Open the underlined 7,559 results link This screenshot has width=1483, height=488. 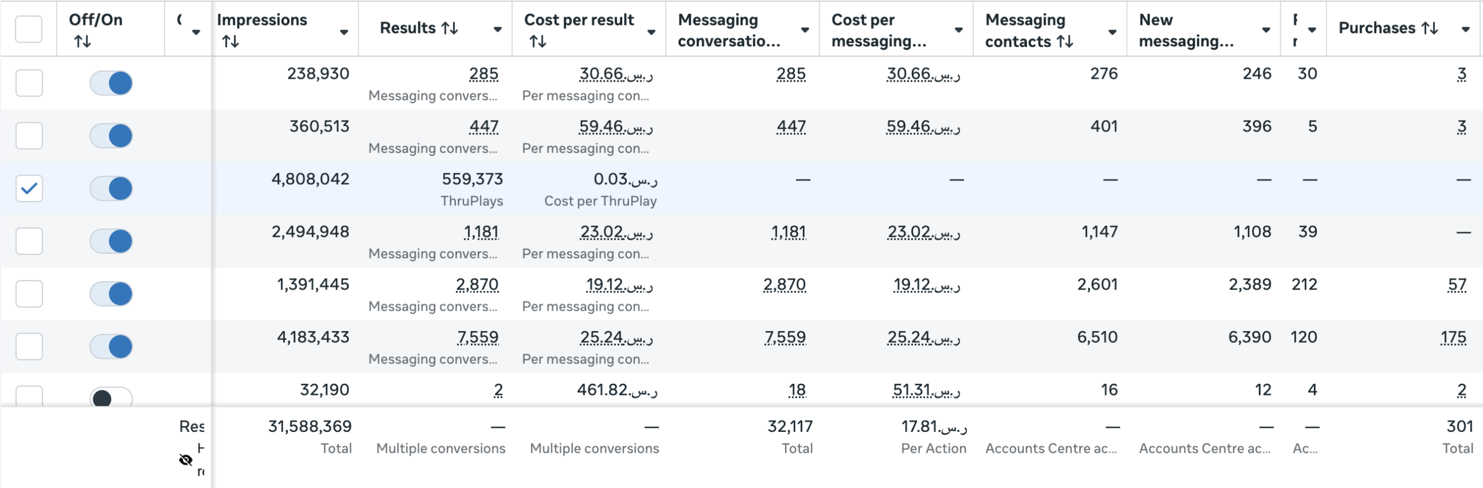point(477,337)
